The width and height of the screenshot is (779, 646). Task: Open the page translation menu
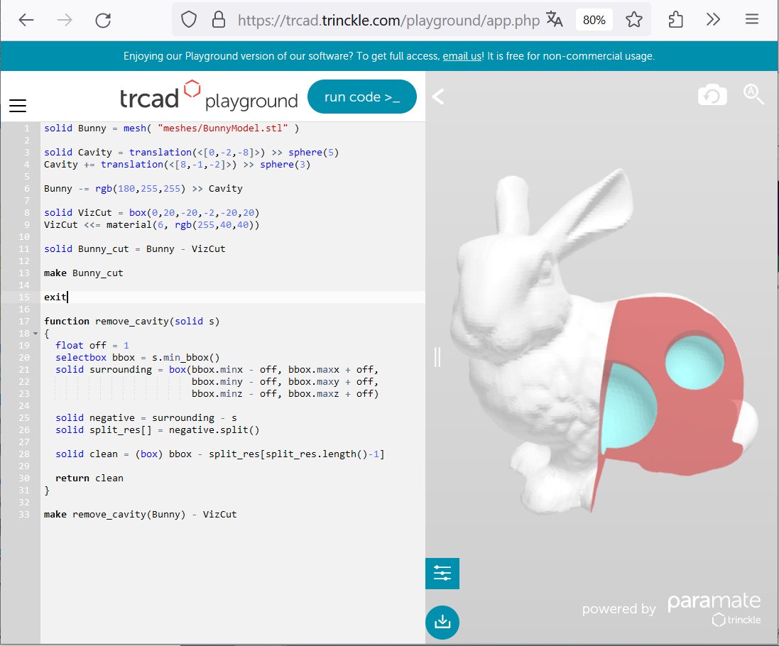click(555, 20)
